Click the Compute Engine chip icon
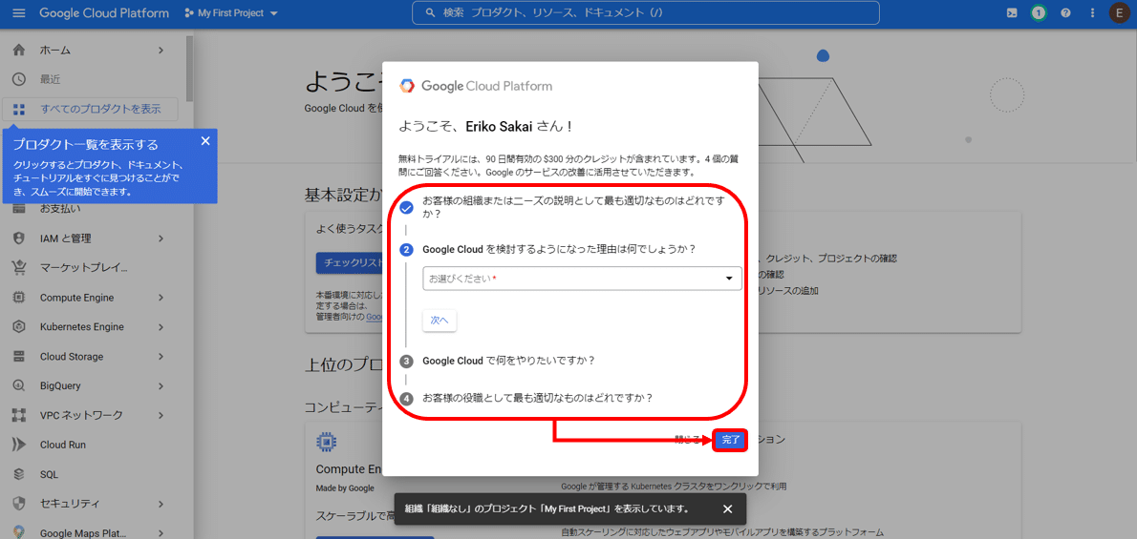This screenshot has width=1137, height=539. coord(19,298)
